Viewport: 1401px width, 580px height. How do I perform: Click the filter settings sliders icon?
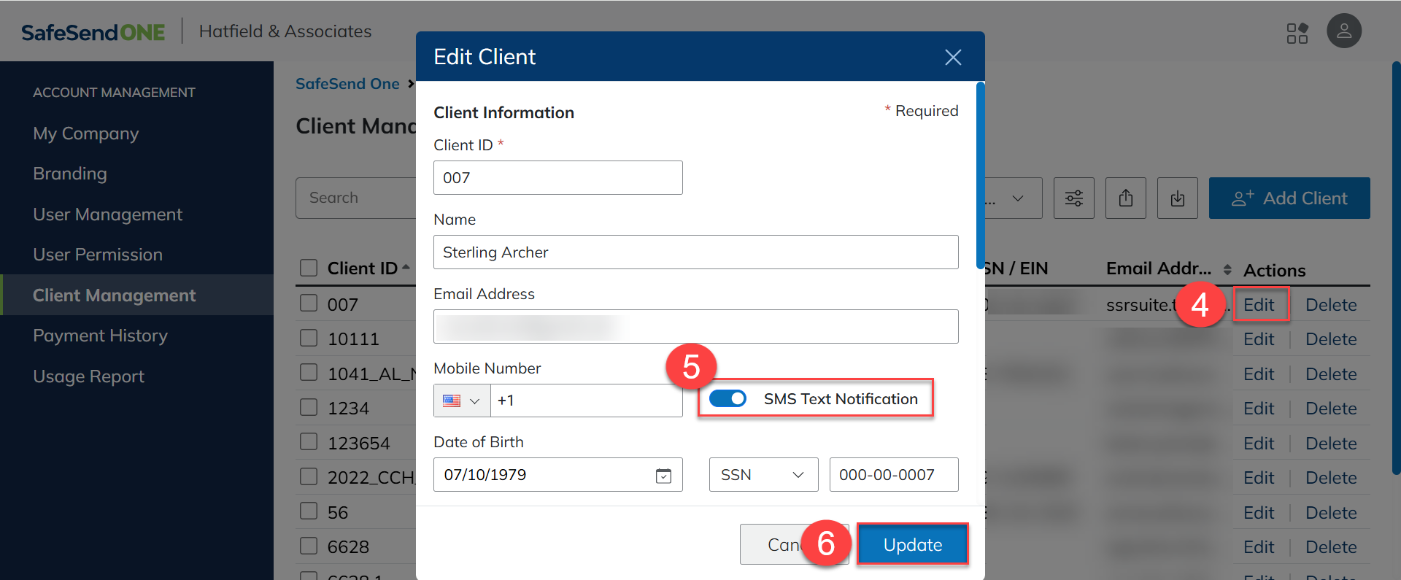(1073, 198)
